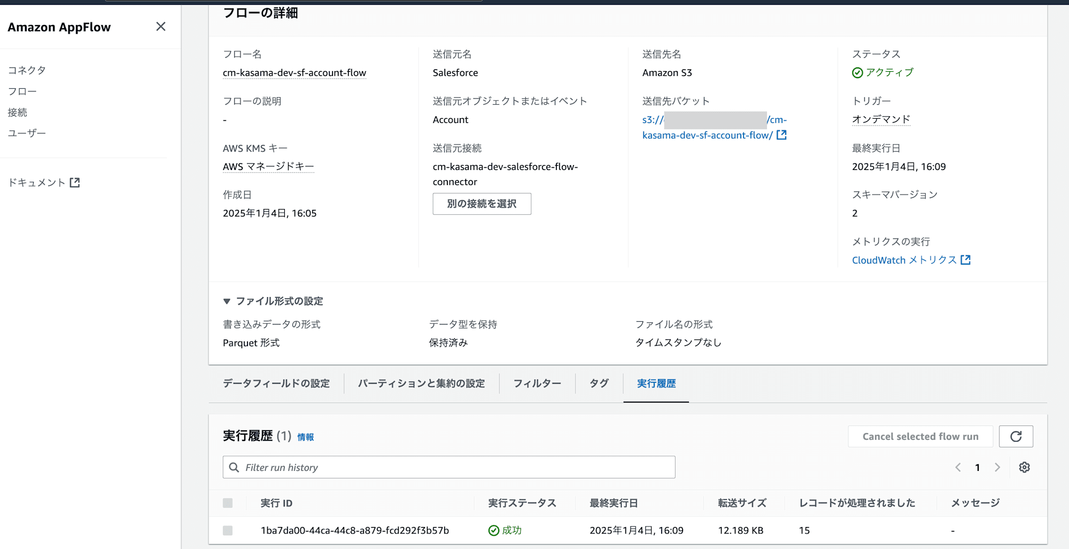Click the Account source object value
Image resolution: width=1069 pixels, height=549 pixels.
[451, 120]
